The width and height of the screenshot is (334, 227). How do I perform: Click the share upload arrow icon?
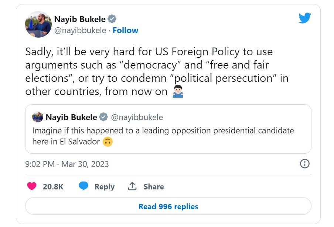(x=132, y=186)
